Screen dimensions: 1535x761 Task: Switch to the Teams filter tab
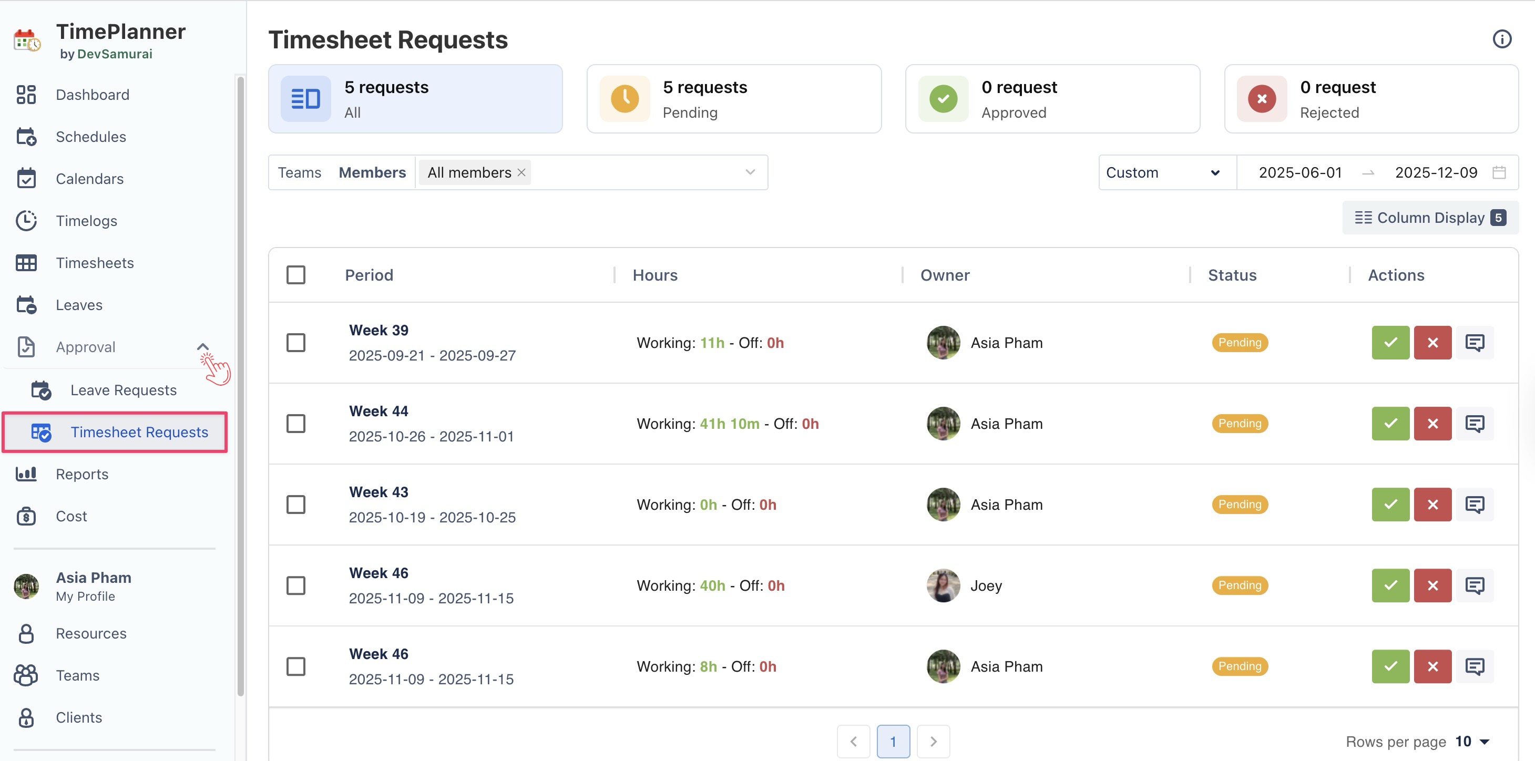click(x=300, y=173)
